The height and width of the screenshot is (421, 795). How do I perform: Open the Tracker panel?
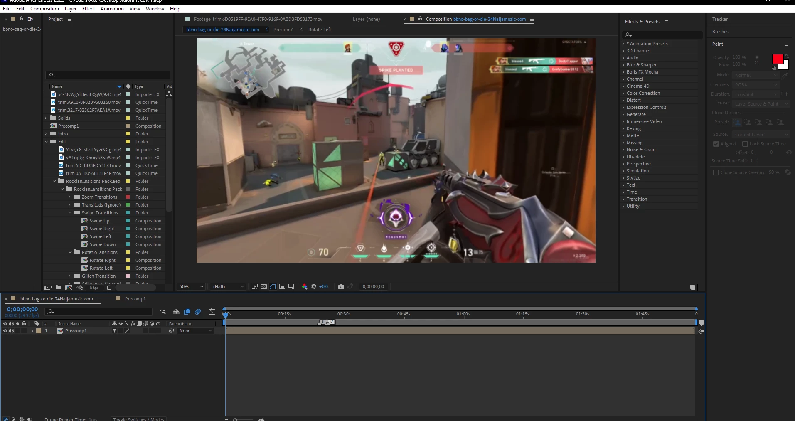(720, 19)
